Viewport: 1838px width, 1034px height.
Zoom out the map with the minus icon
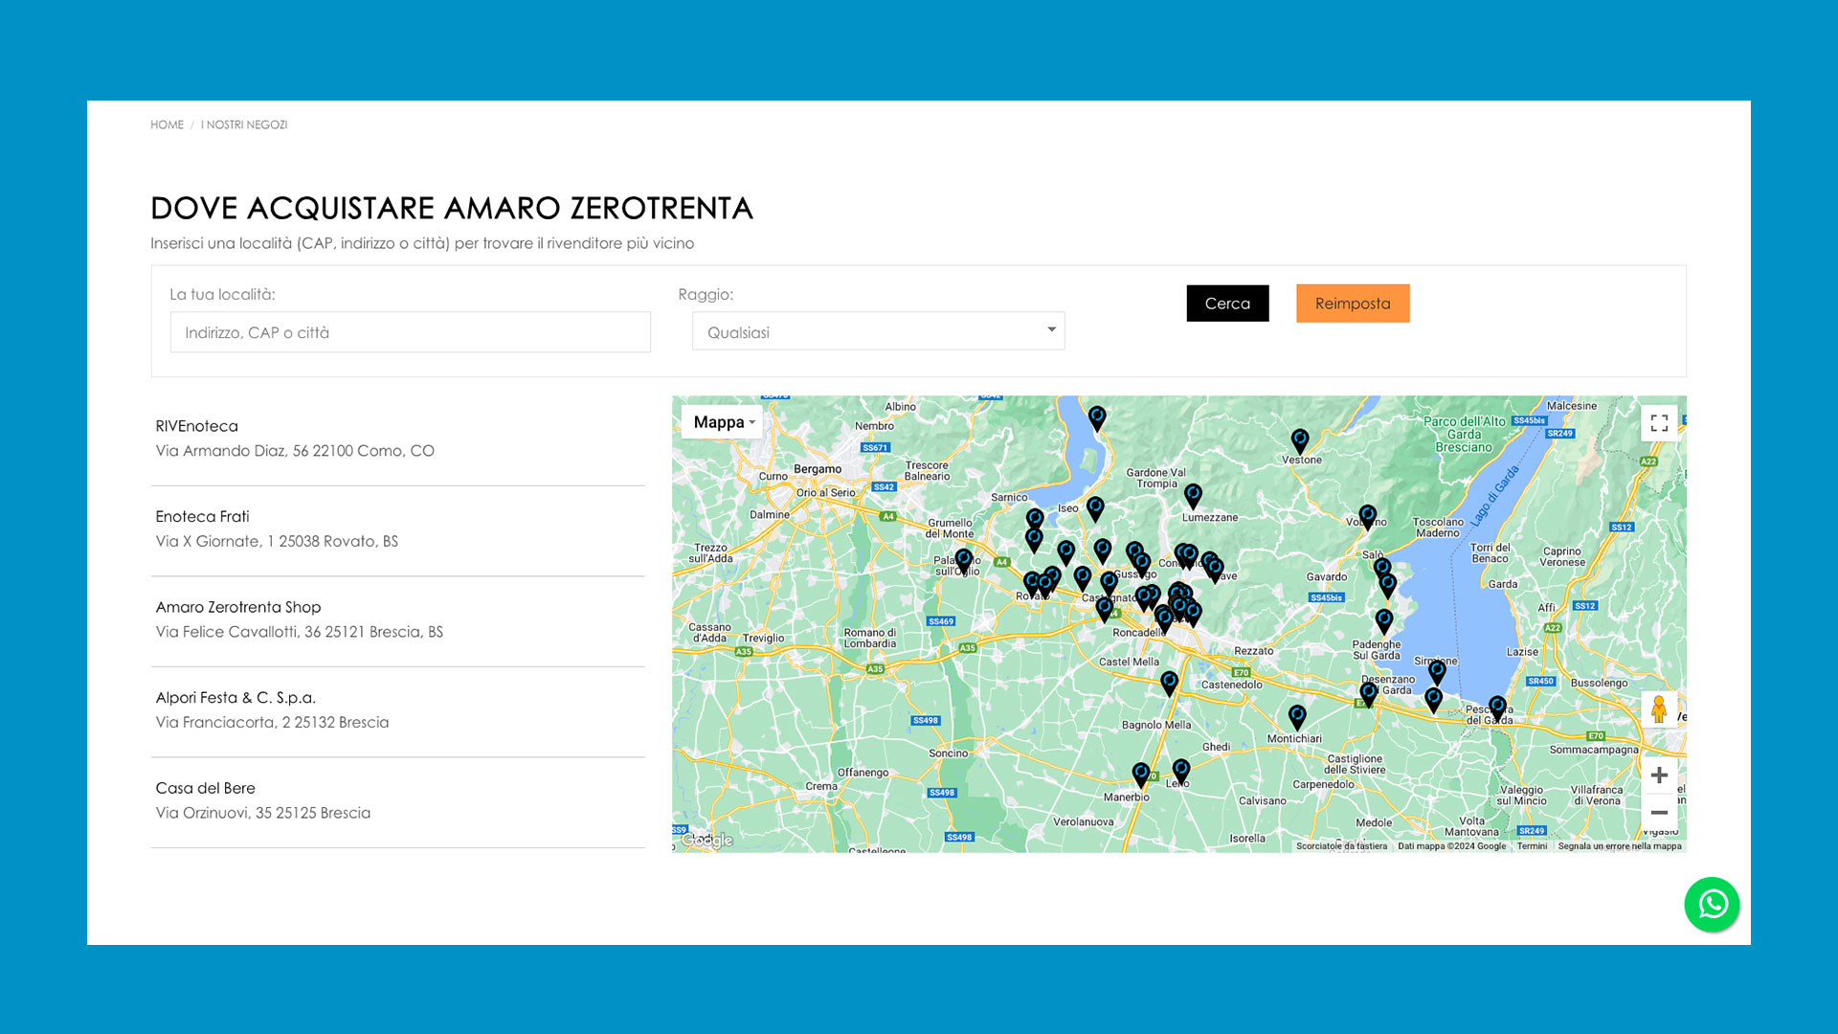(x=1659, y=813)
